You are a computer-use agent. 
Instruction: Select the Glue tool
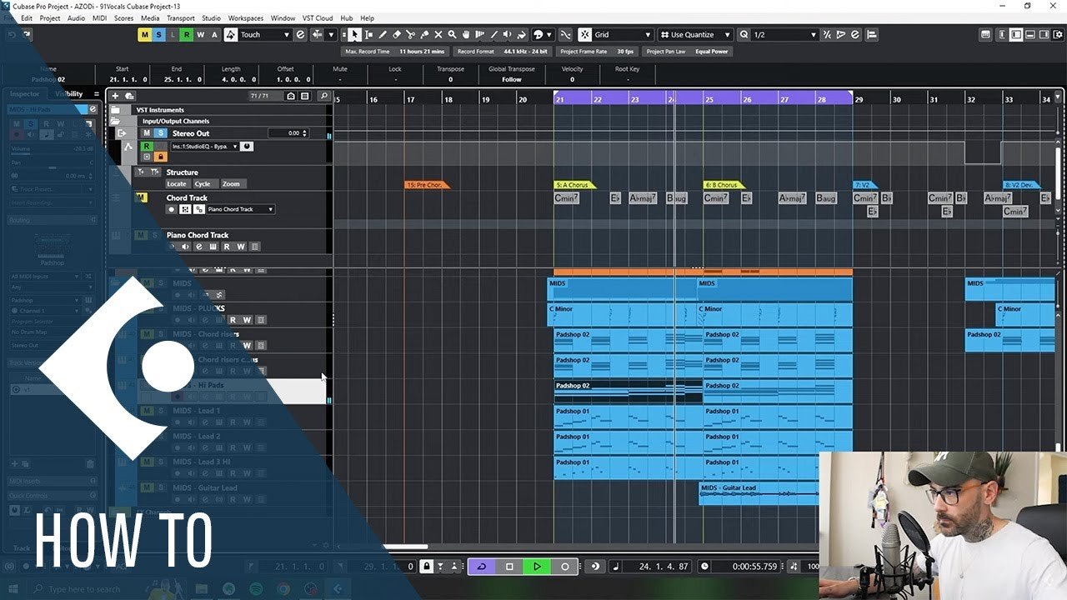point(424,34)
